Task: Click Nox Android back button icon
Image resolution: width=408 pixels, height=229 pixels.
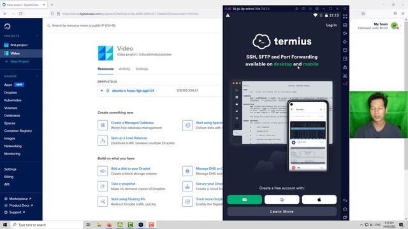Action: coord(345,200)
